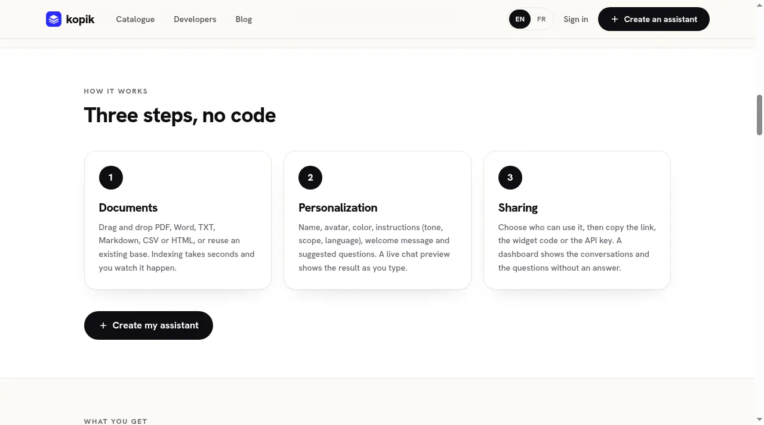The image size is (764, 425).
Task: Open the Catalogue menu item
Action: (x=135, y=19)
